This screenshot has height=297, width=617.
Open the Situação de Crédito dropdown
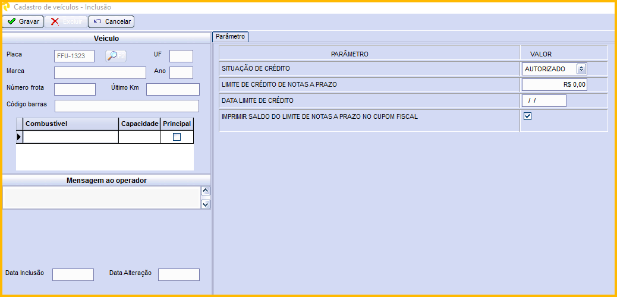tap(581, 69)
